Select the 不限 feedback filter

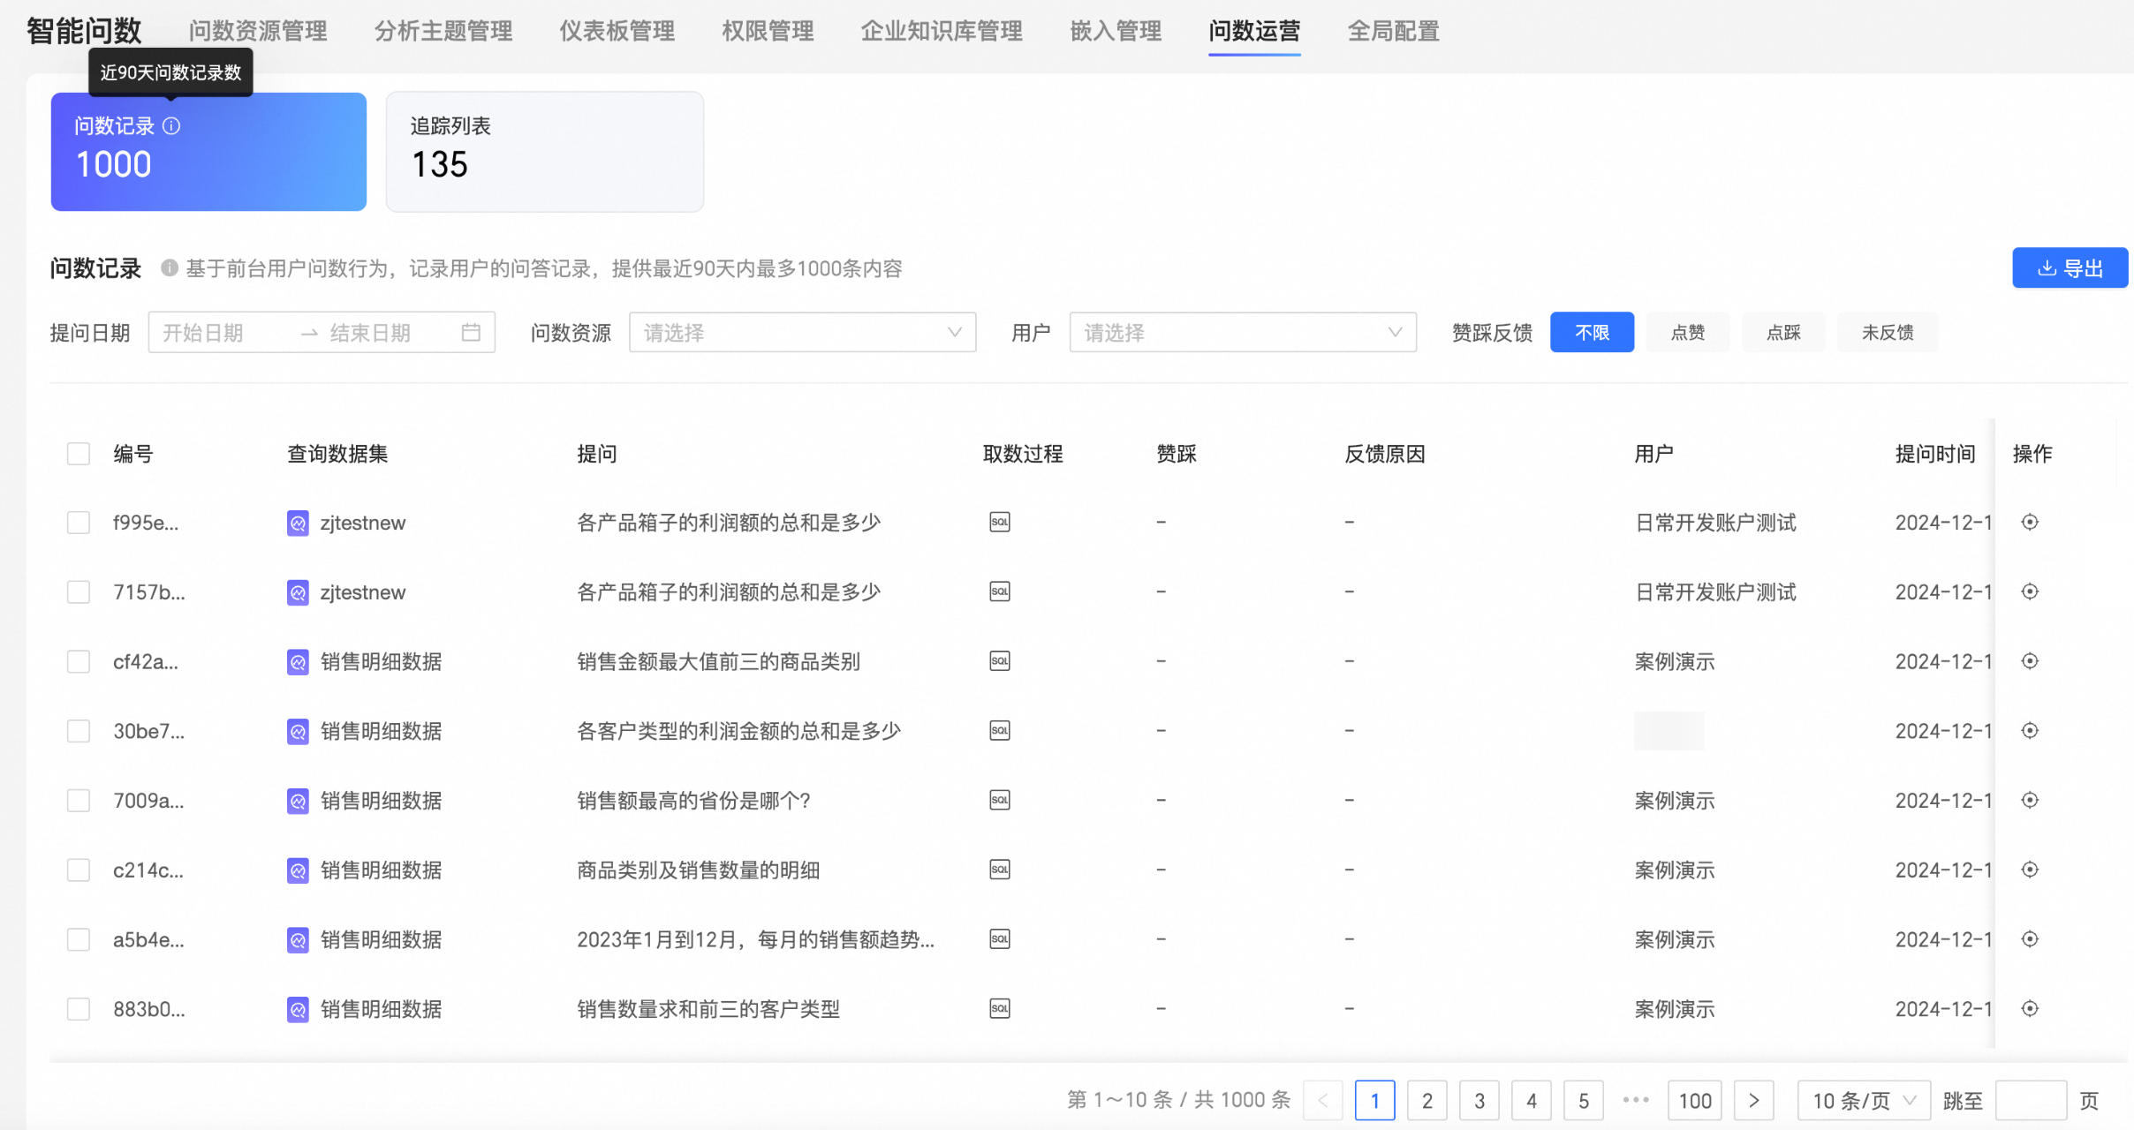tap(1592, 333)
